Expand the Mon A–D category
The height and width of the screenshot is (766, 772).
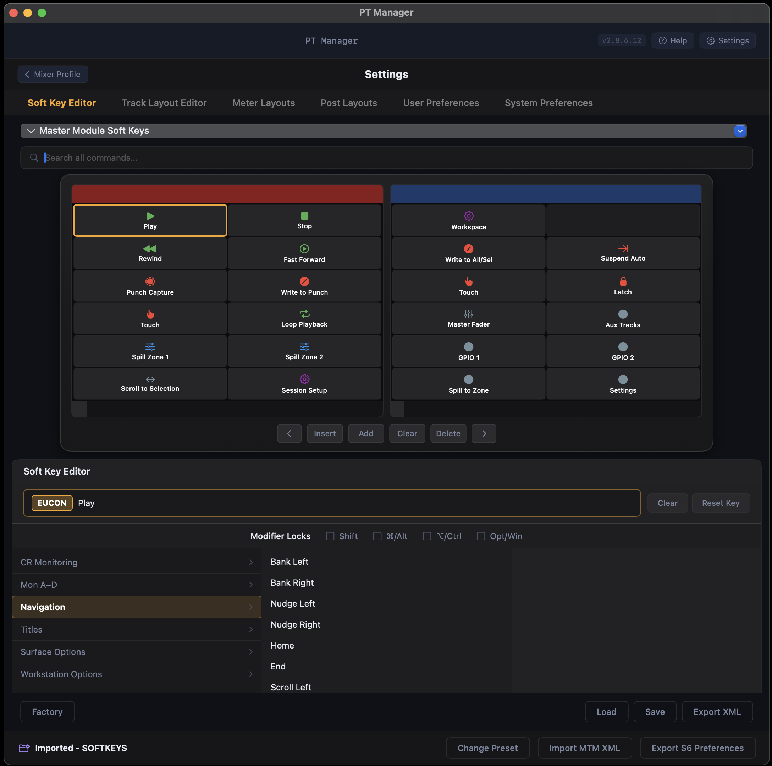(137, 585)
